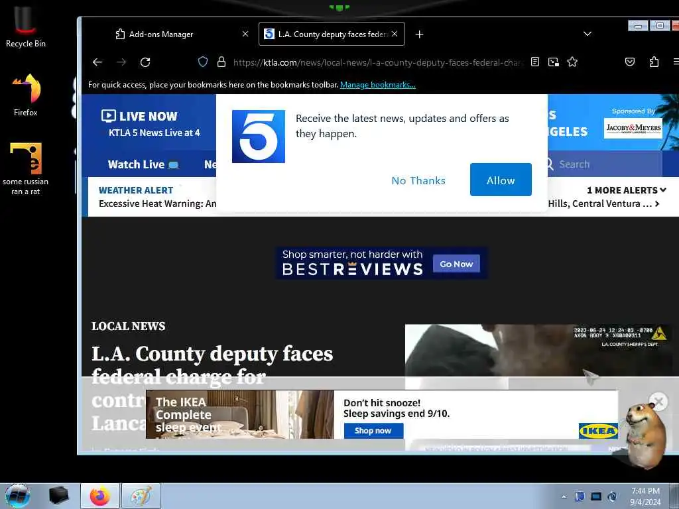Expand the 1 MORE ALERTS dropdown
The height and width of the screenshot is (509, 679).
[626, 190]
